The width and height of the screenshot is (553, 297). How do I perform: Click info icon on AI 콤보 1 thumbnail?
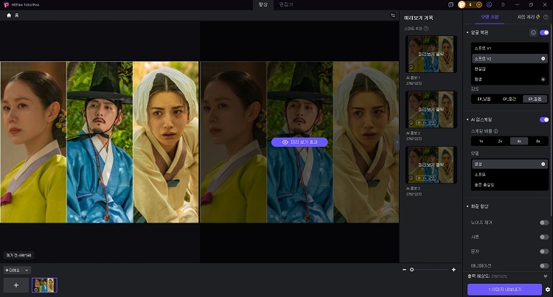411,67
